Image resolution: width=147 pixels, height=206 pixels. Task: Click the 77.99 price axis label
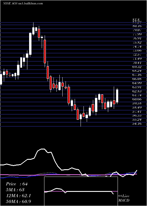pos(137,34)
